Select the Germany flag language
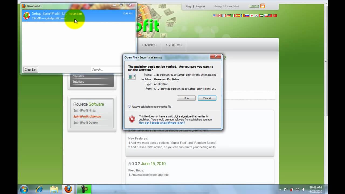This screenshot has height=194, width=345. point(229,16)
